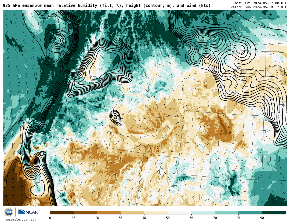Click the colorbar tick label 80

coord(238,218)
